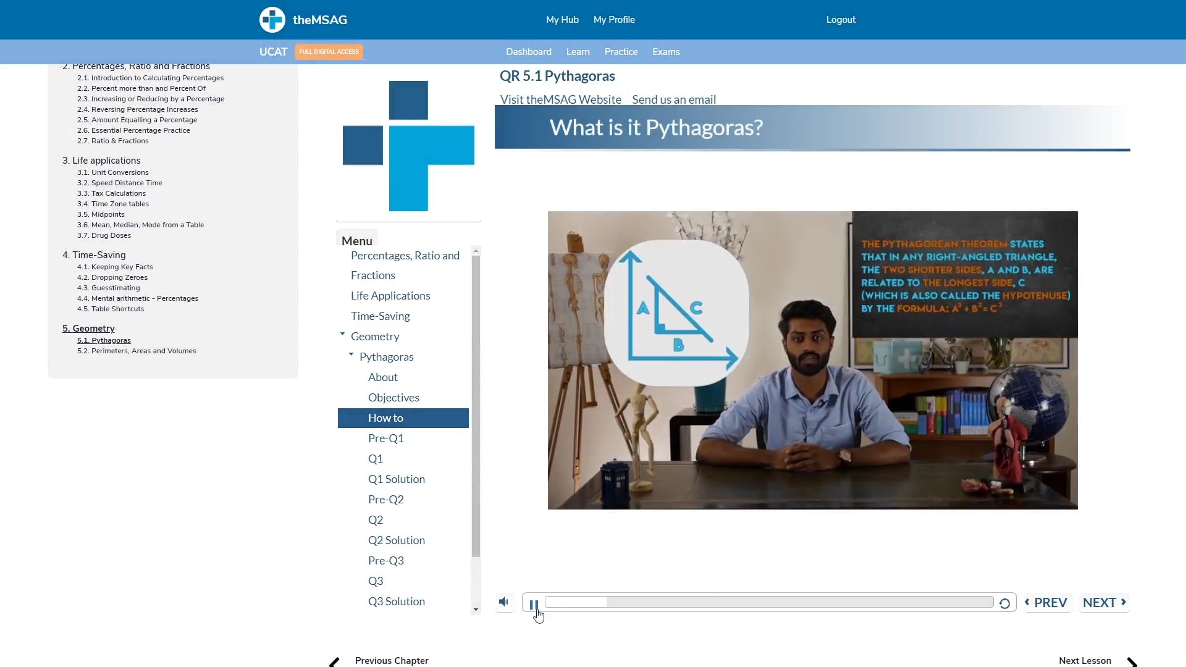This screenshot has height=667, width=1186.
Task: Click the menu scrollbar down arrow
Action: [475, 610]
